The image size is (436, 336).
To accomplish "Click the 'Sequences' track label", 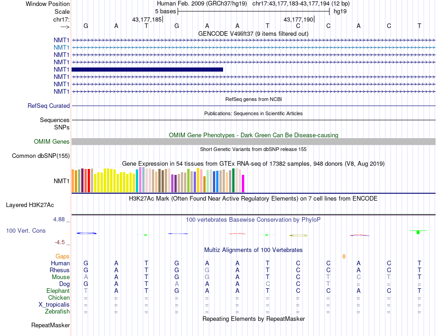I will 55,120.
